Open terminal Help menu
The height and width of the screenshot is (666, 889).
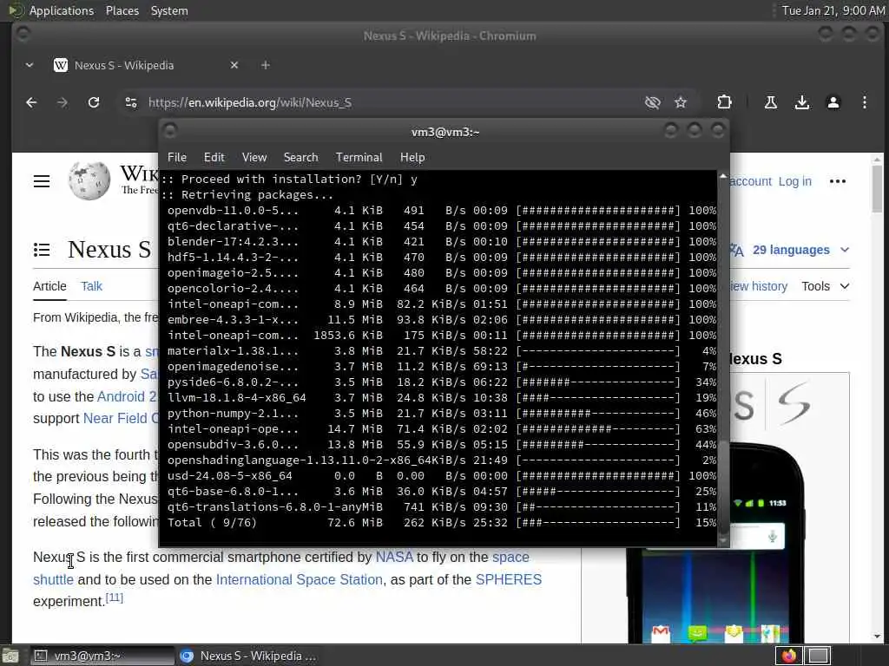pos(412,158)
